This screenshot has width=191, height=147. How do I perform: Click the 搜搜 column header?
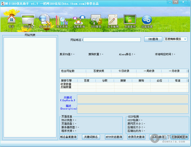point(123,80)
